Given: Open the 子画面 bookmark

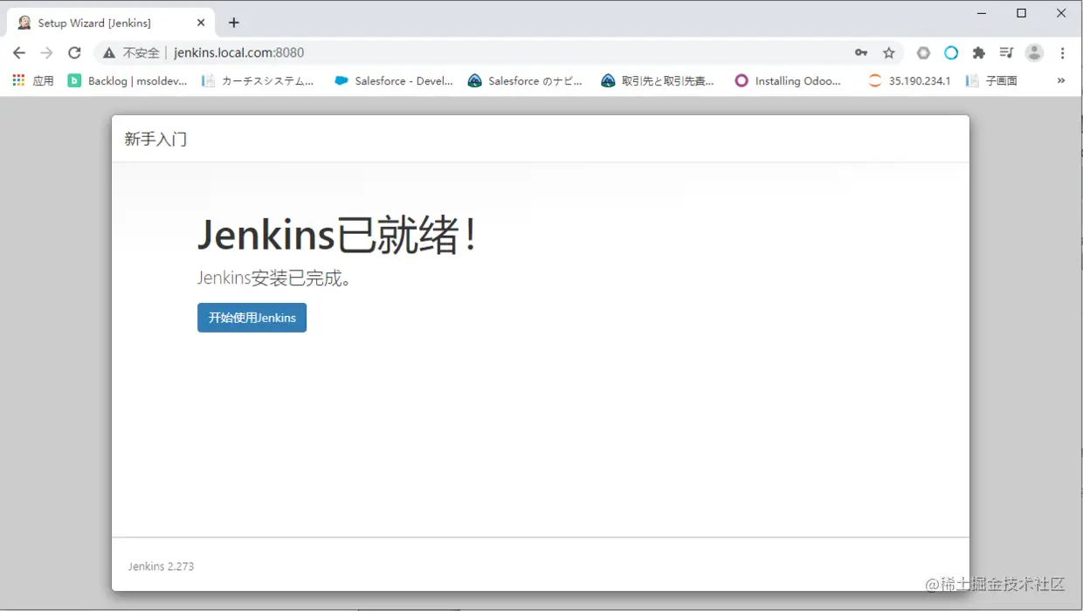Looking at the screenshot, I should coord(991,80).
